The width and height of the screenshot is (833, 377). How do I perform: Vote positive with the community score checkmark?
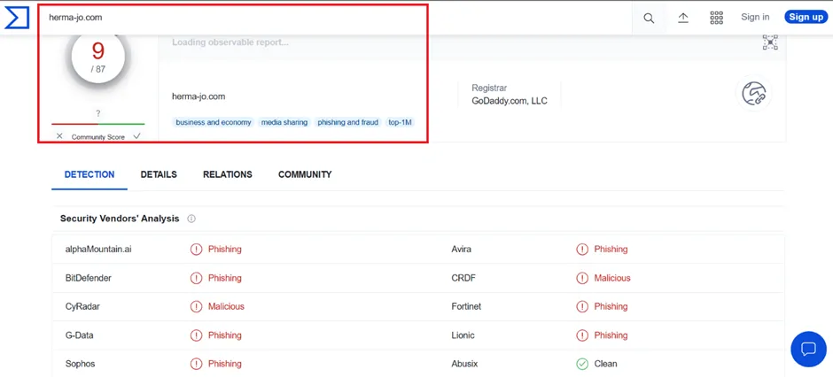pyautogui.click(x=137, y=136)
